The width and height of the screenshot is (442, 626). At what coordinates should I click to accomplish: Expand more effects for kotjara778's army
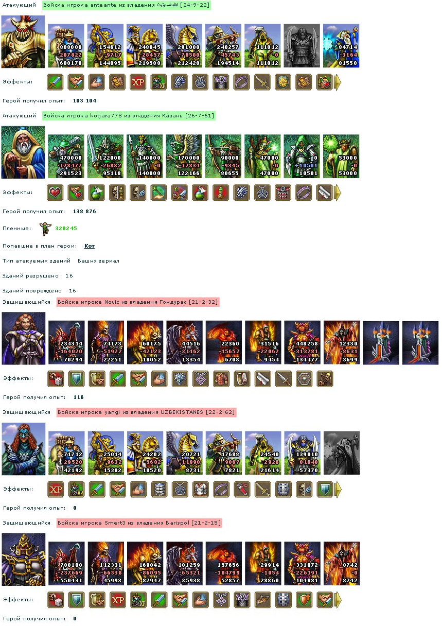coord(338,193)
